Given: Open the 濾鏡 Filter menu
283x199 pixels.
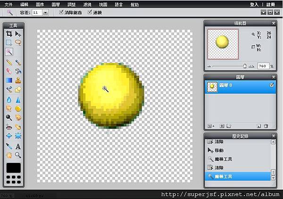Looking at the screenshot, I should (x=87, y=5).
